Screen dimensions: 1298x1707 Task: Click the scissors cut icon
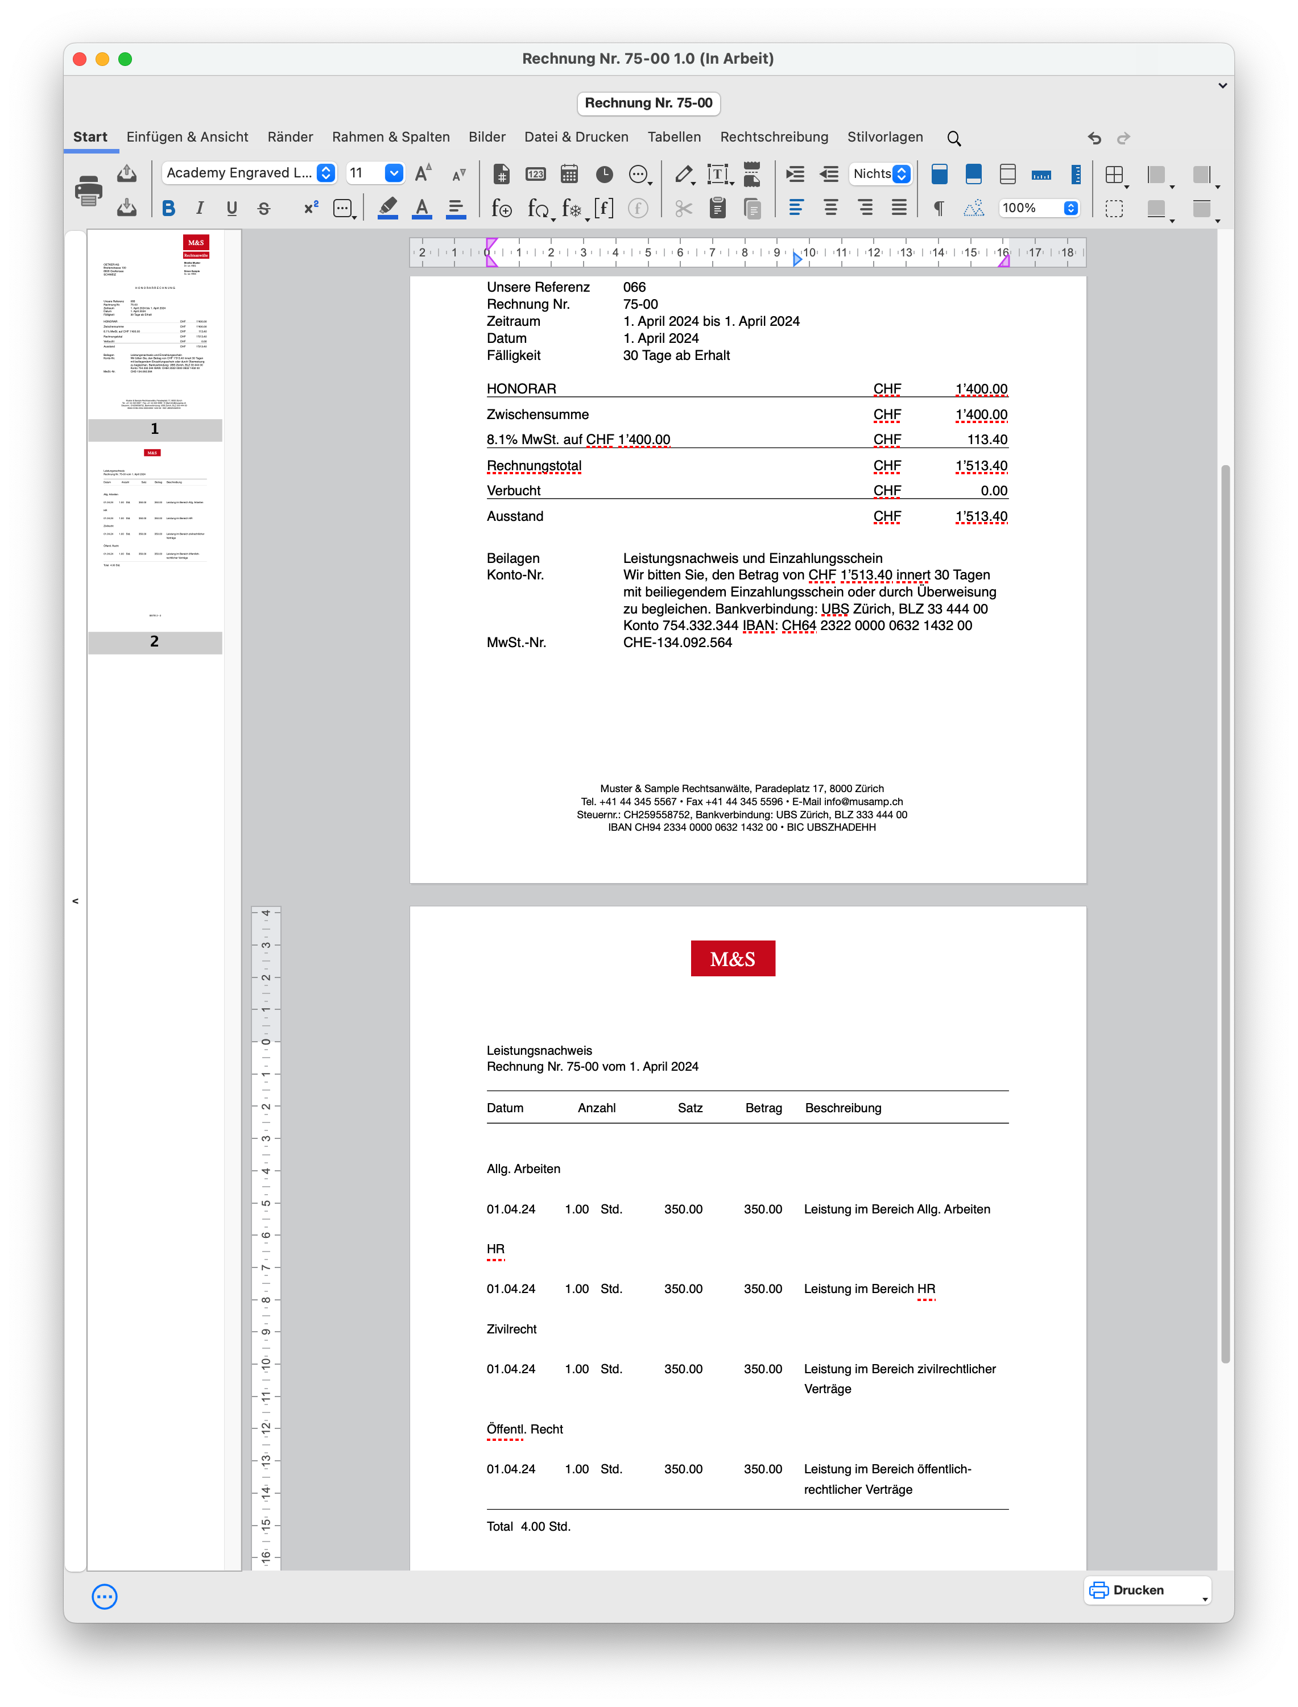pyautogui.click(x=683, y=209)
